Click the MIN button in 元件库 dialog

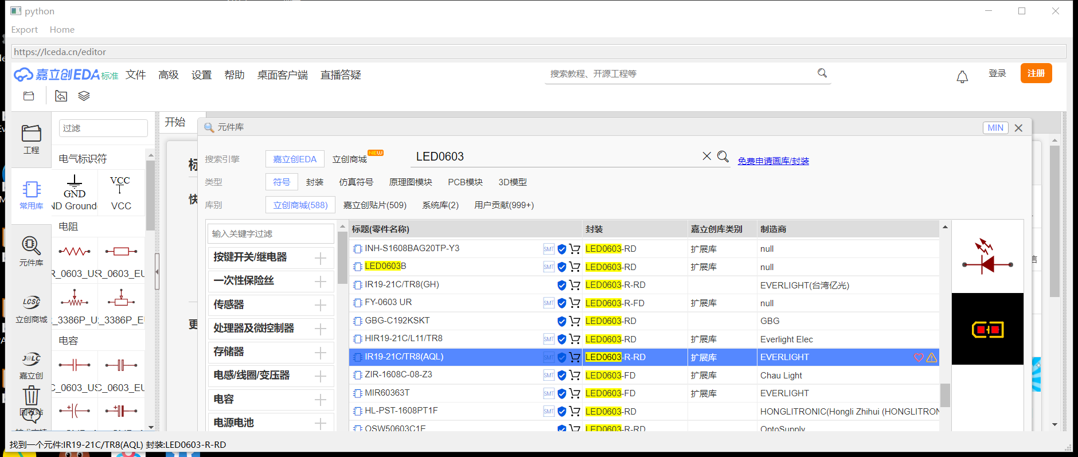(x=995, y=128)
